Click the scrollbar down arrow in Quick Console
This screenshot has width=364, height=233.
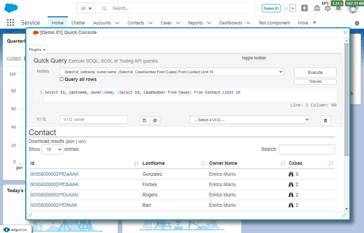[346, 209]
